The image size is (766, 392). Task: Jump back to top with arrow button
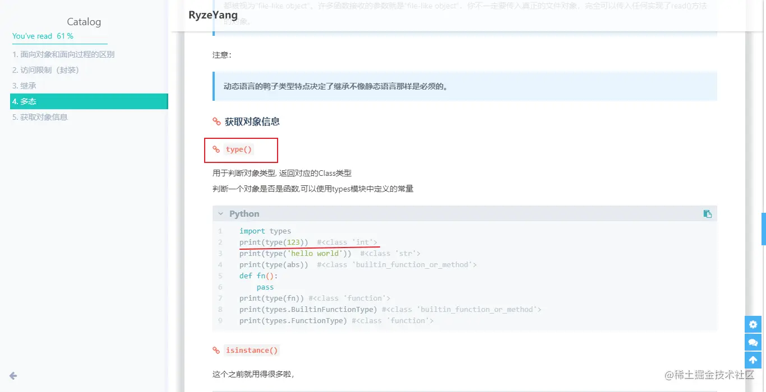[753, 360]
